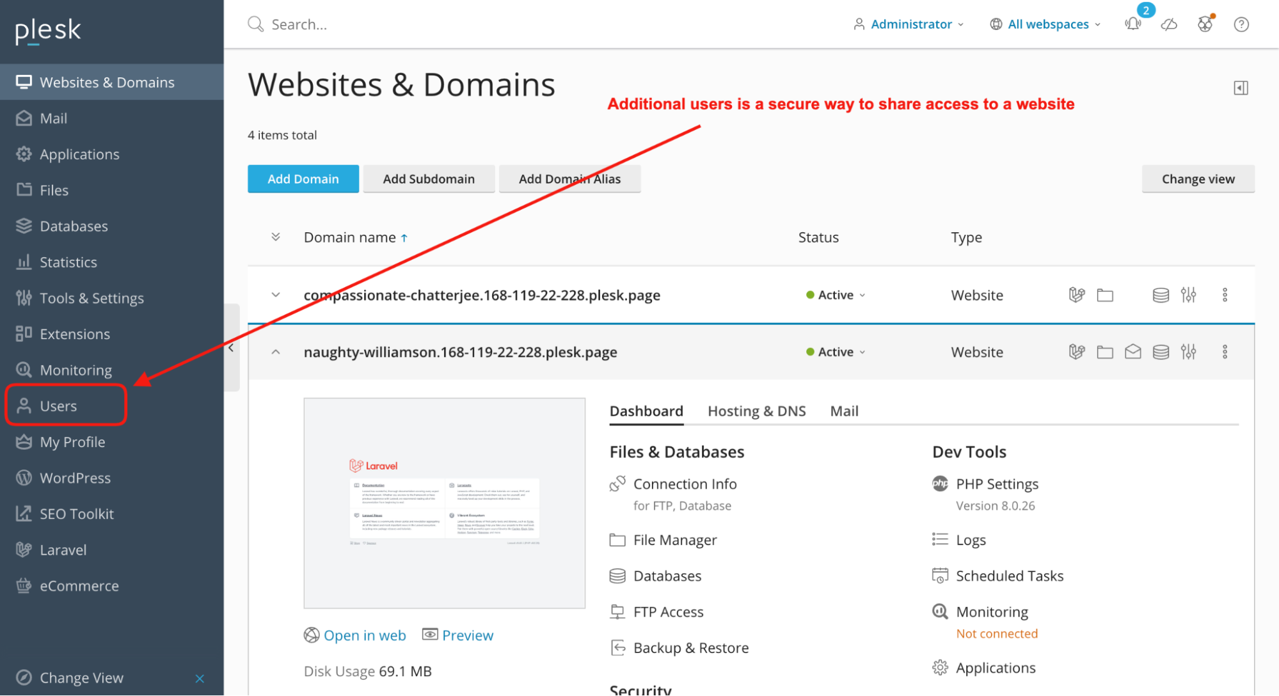Viewport: 1279px width, 696px height.
Task: Click the Preview link under the Laravel thumbnail
Action: coord(467,635)
